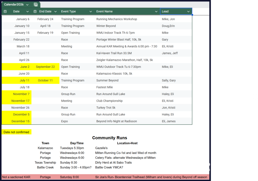
Task: Expand the Date column dropdown arrow
Action: 28,11
